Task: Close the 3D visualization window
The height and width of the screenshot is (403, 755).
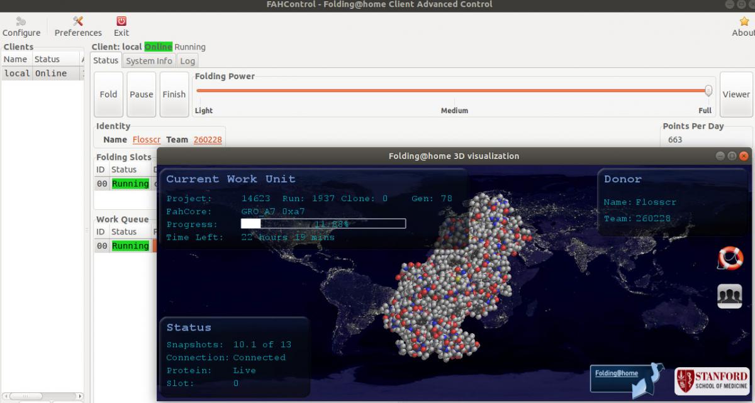Action: pyautogui.click(x=744, y=156)
